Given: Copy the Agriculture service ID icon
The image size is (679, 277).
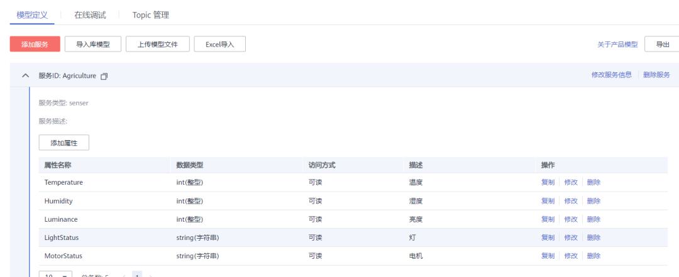Looking at the screenshot, I should click(x=104, y=76).
